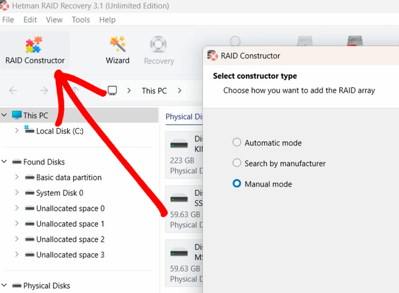
Task: Expand Local Disk (C:) node
Action: pos(17,131)
